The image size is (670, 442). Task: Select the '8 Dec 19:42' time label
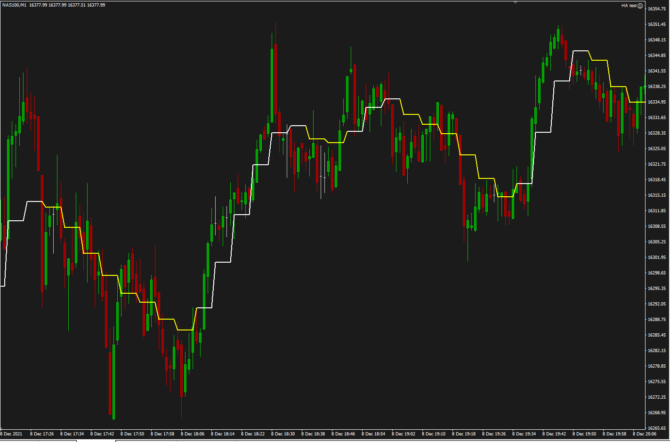point(554,434)
